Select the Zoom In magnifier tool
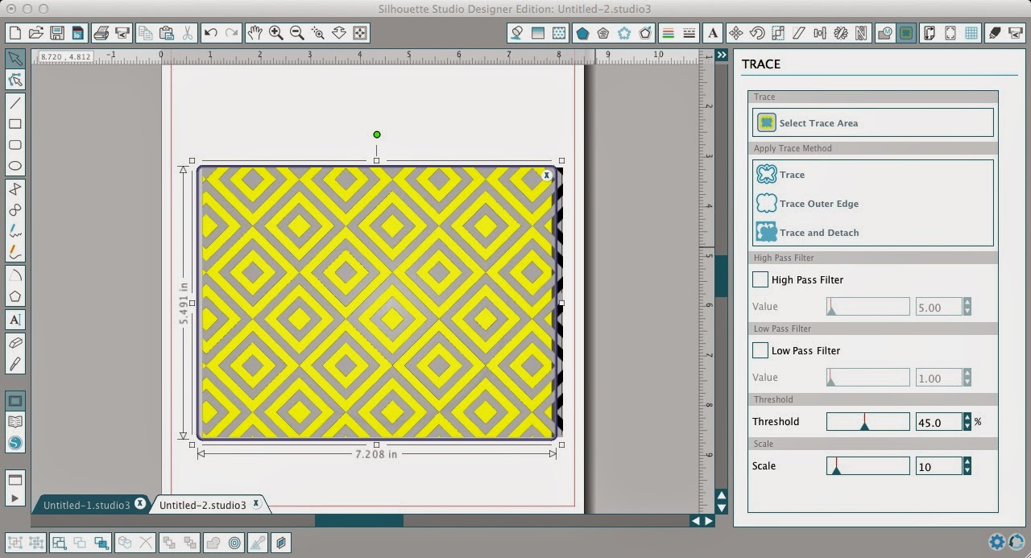1031x558 pixels. click(275, 33)
